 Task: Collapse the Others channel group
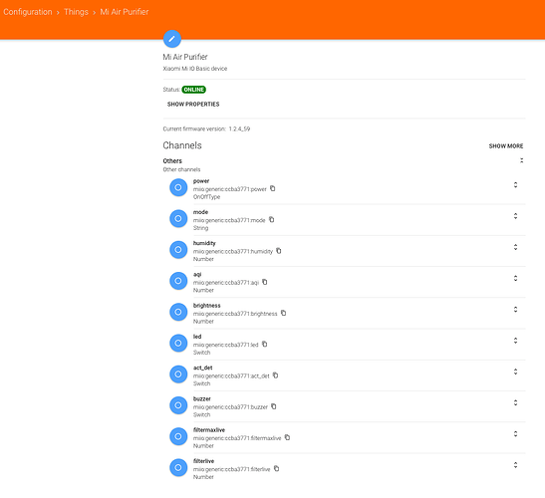[x=521, y=160]
